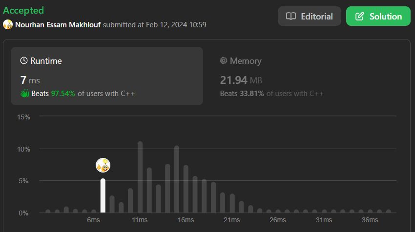The height and width of the screenshot is (232, 415).
Task: Click the Solution pencil edit icon
Action: pos(360,16)
